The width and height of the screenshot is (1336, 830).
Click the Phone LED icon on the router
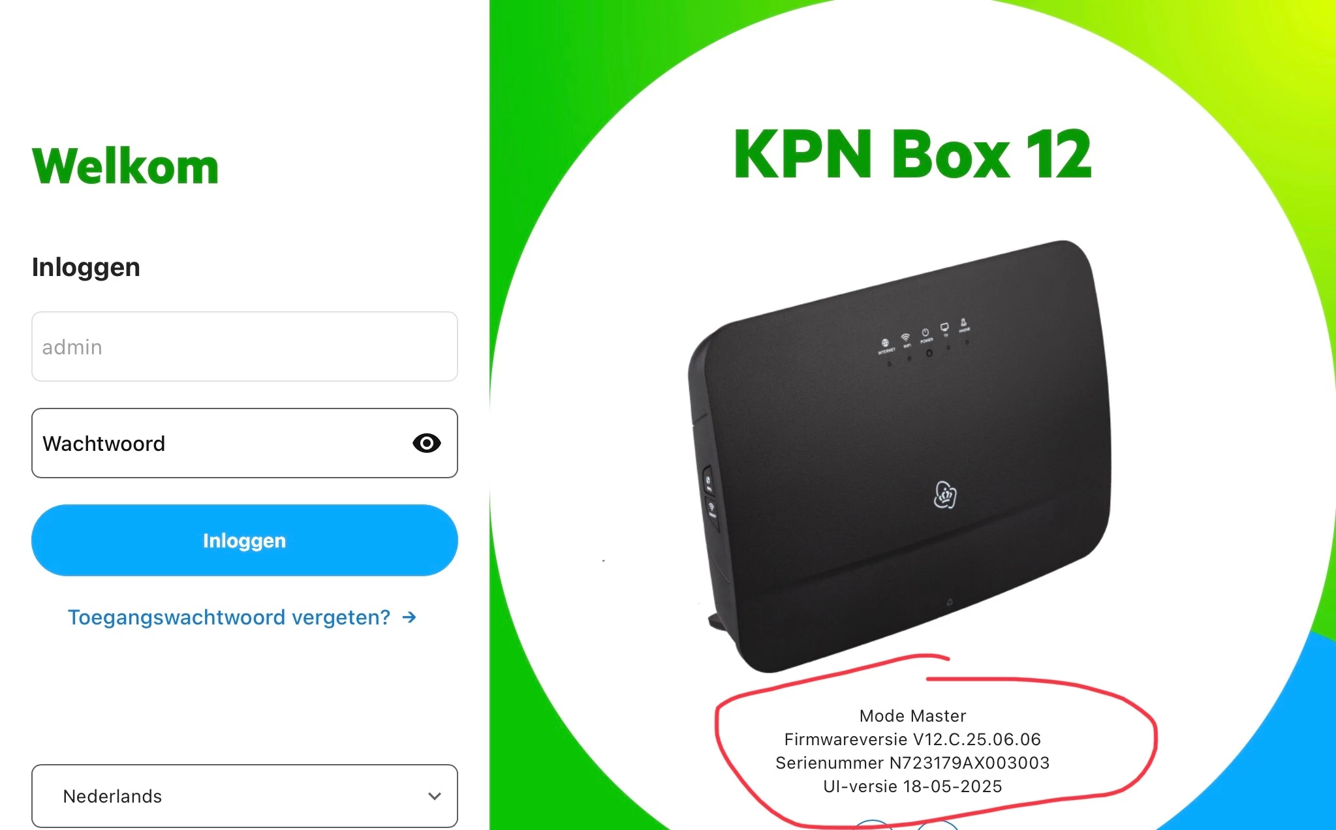click(963, 322)
